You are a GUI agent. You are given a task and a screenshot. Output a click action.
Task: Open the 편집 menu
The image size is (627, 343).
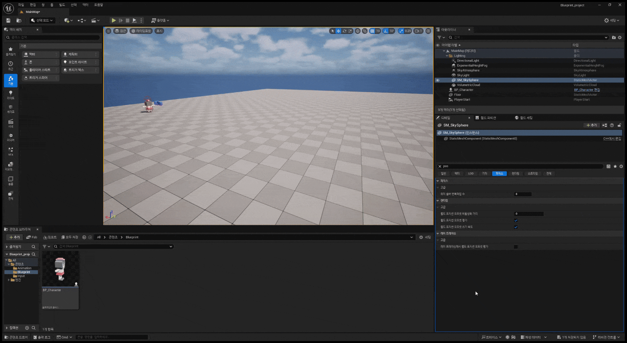pyautogui.click(x=33, y=5)
